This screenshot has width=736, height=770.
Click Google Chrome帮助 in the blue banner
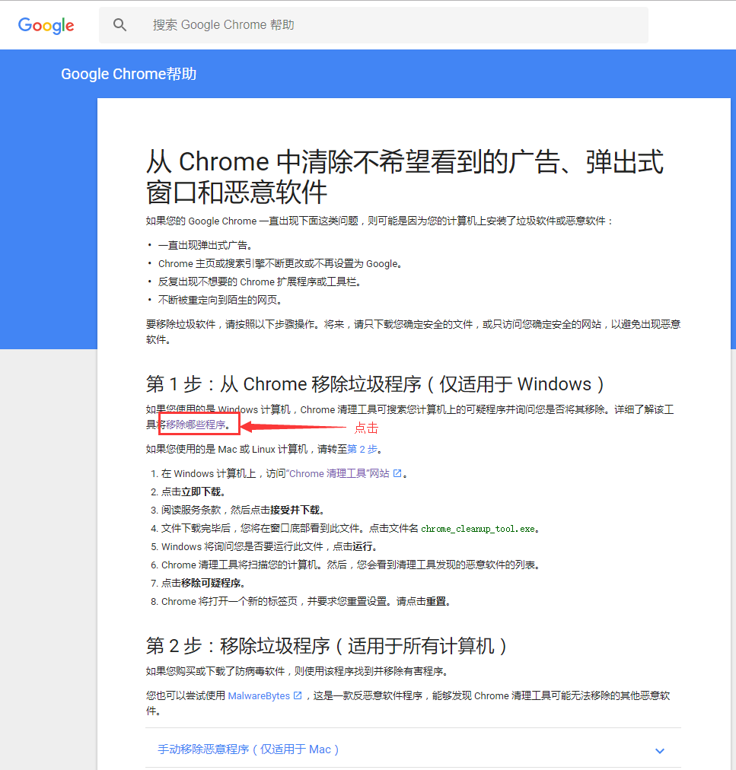[x=128, y=74]
